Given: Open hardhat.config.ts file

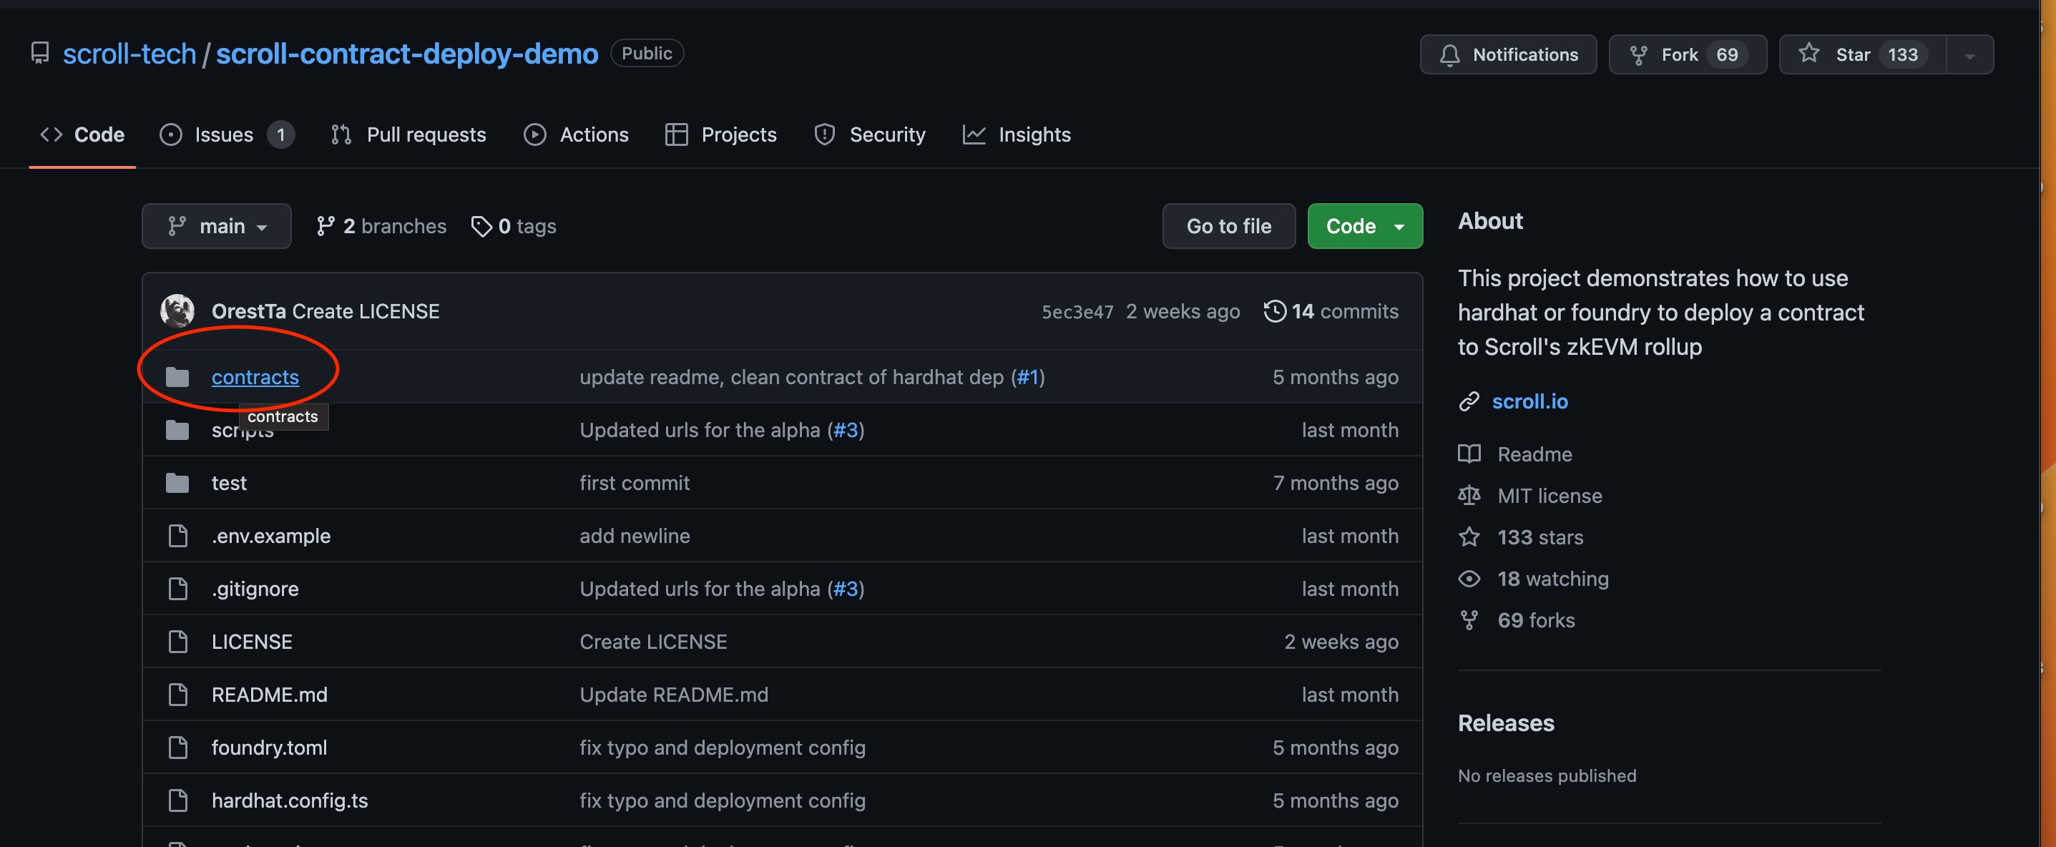Looking at the screenshot, I should point(289,800).
